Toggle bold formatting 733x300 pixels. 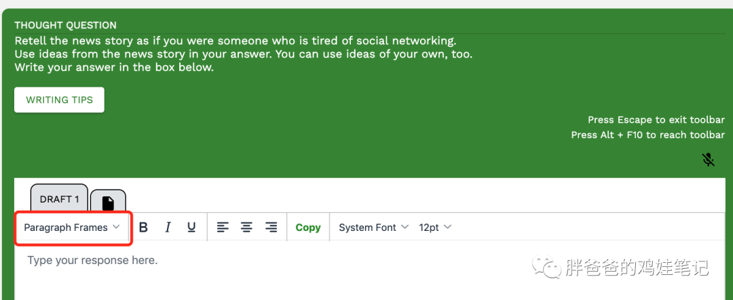pyautogui.click(x=143, y=228)
